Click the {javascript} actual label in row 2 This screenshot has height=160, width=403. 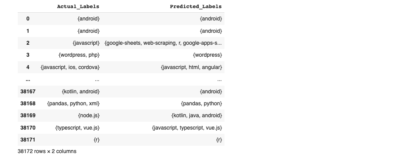point(86,43)
